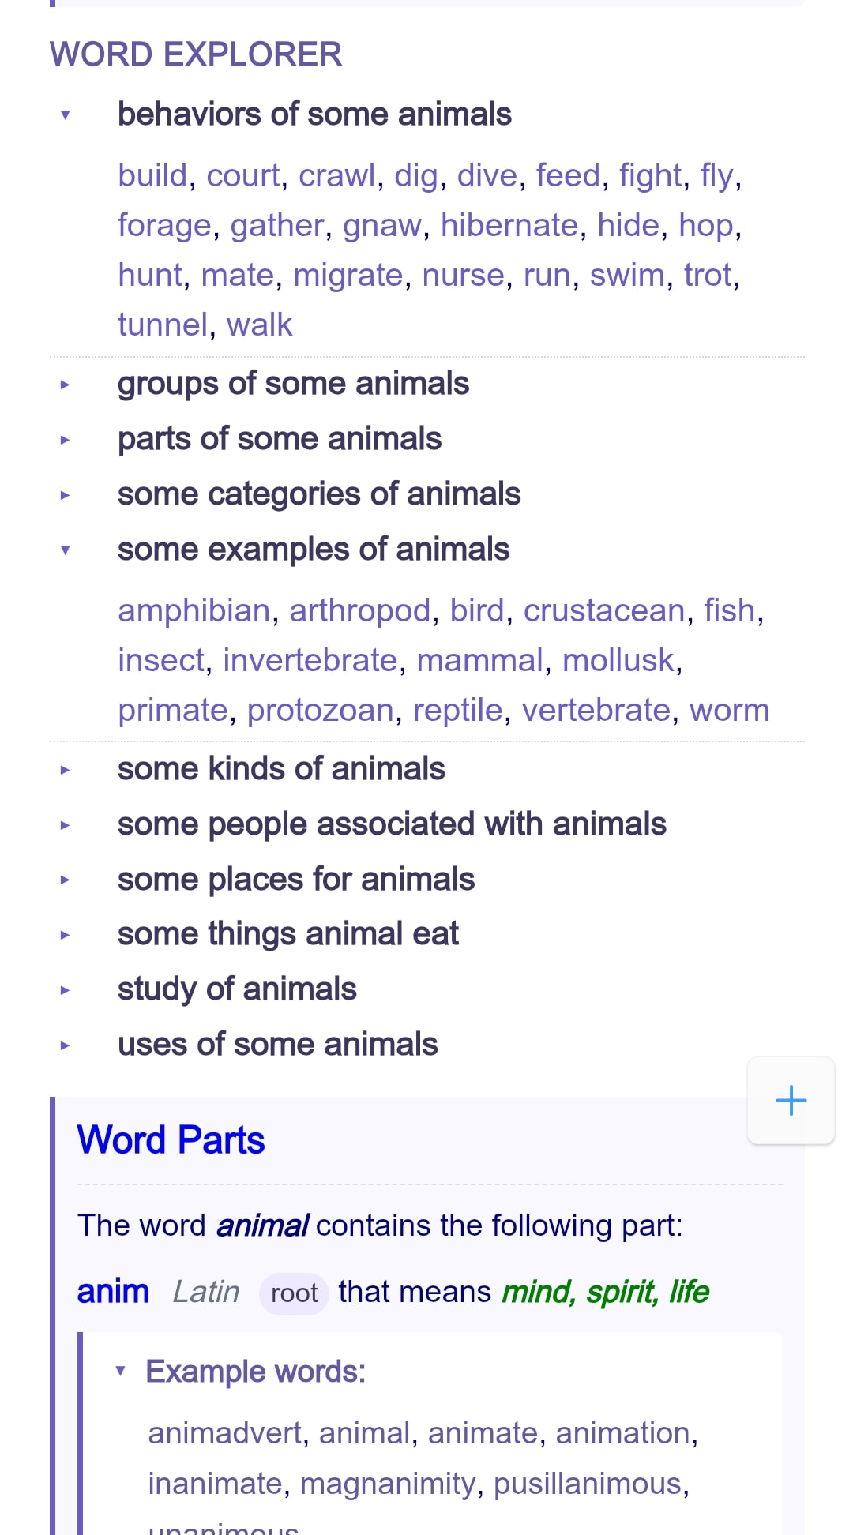Collapse the Example words triangle
853x1535 pixels.
coord(120,1371)
